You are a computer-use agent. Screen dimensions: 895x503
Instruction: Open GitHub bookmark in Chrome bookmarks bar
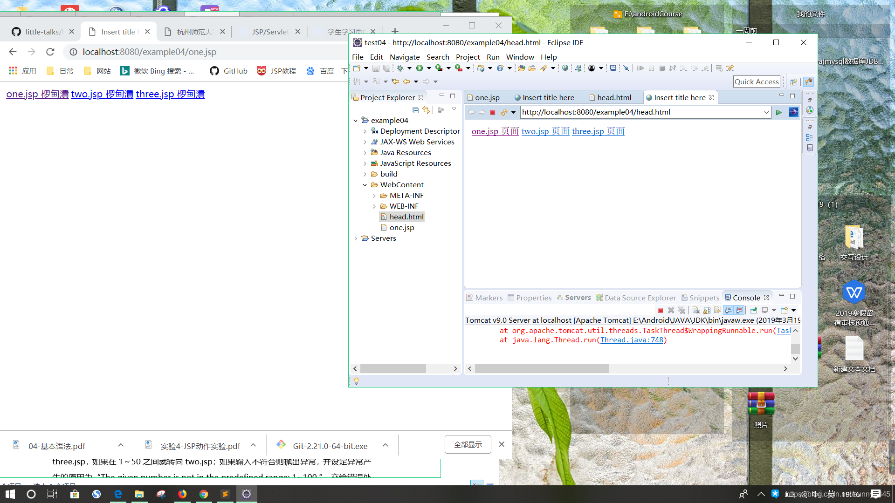[228, 71]
